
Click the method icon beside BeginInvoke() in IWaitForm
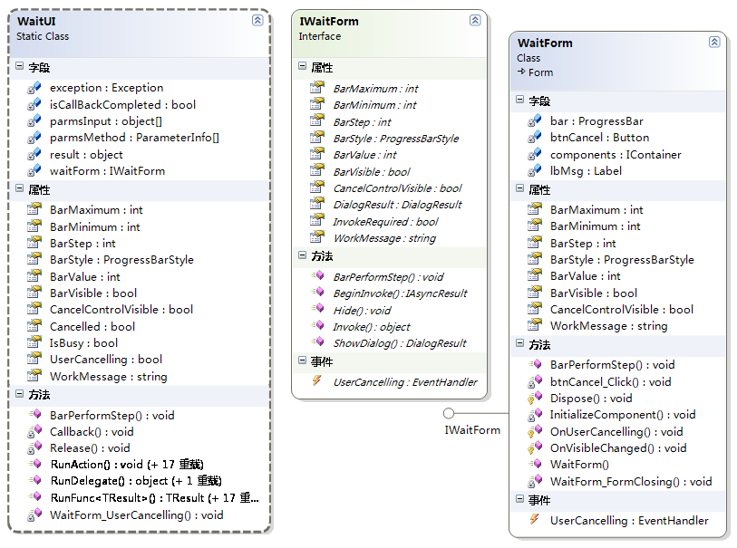pos(317,293)
